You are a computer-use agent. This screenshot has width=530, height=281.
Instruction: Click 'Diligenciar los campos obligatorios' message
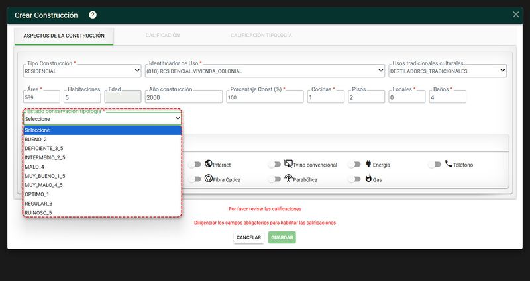coord(265,223)
